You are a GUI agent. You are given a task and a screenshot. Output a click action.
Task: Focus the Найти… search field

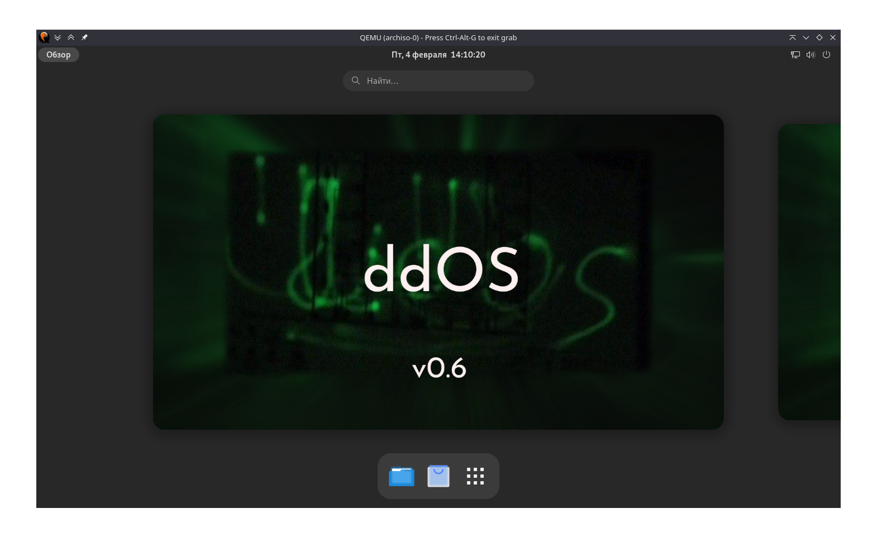point(438,81)
